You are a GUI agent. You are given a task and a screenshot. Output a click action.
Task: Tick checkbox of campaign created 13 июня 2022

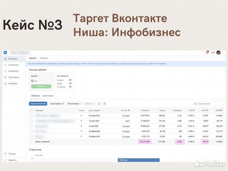(x=32, y=121)
